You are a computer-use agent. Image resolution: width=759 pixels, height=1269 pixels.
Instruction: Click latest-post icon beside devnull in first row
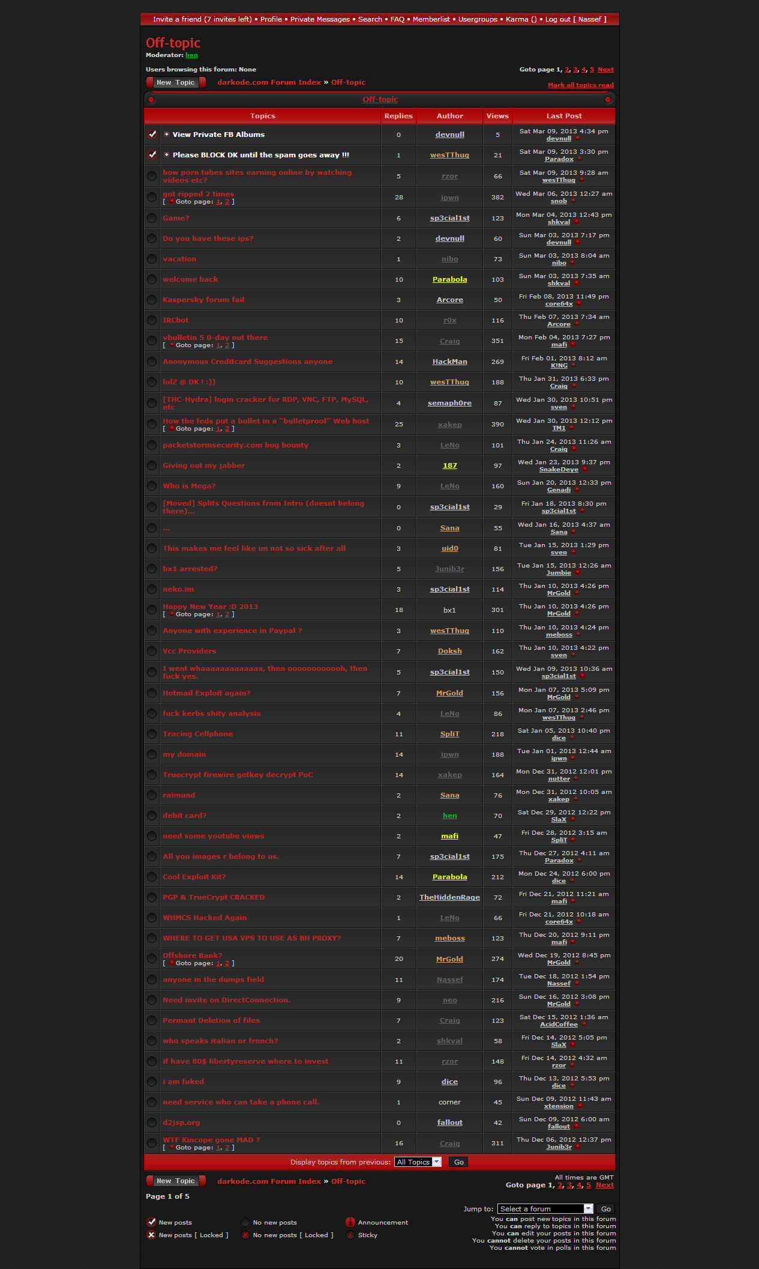(577, 139)
